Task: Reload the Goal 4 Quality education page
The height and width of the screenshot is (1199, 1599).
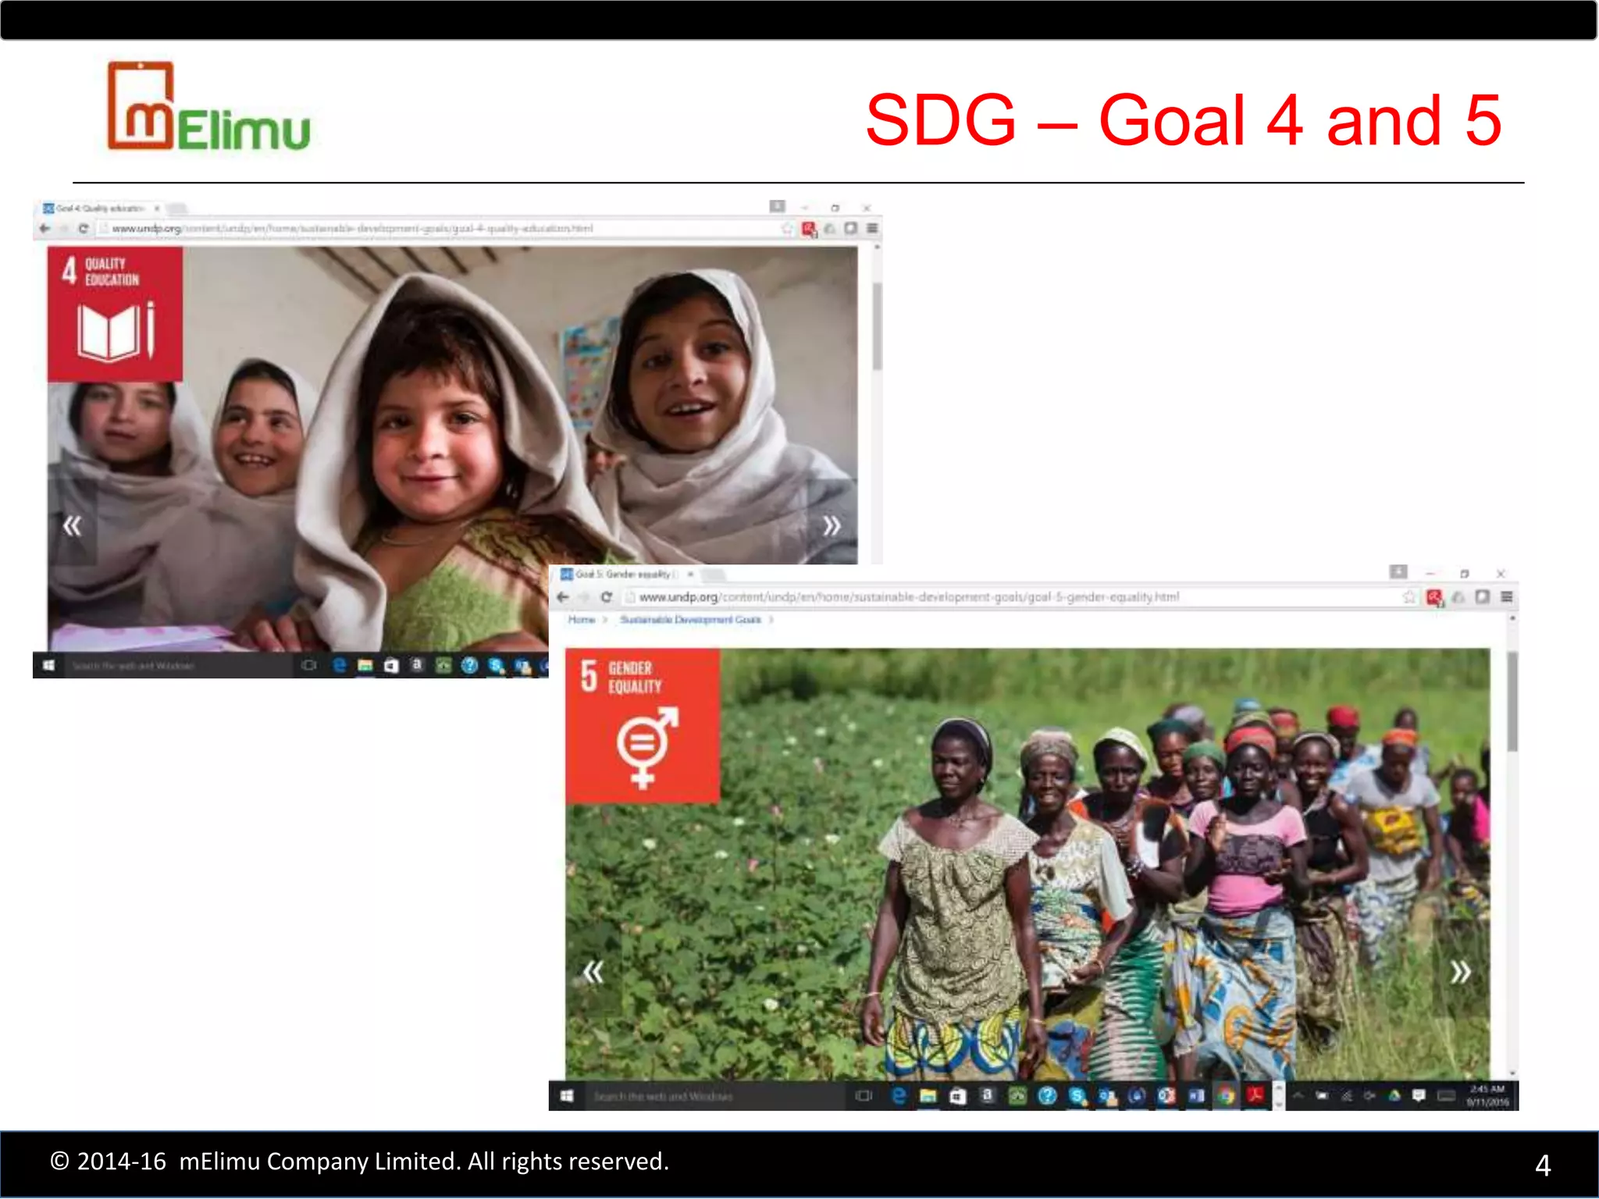Action: 83,229
